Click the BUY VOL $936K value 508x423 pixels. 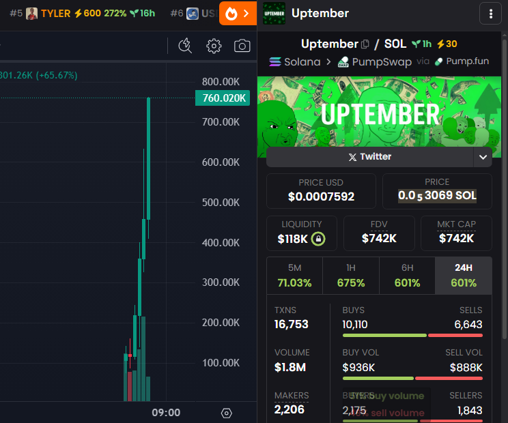[x=358, y=367]
